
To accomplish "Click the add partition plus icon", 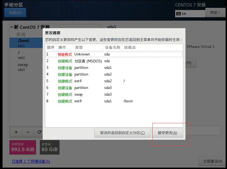I will coord(16,132).
